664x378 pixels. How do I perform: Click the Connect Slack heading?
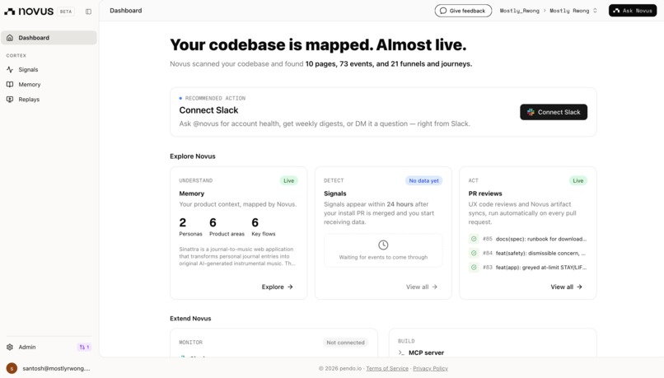click(x=208, y=110)
